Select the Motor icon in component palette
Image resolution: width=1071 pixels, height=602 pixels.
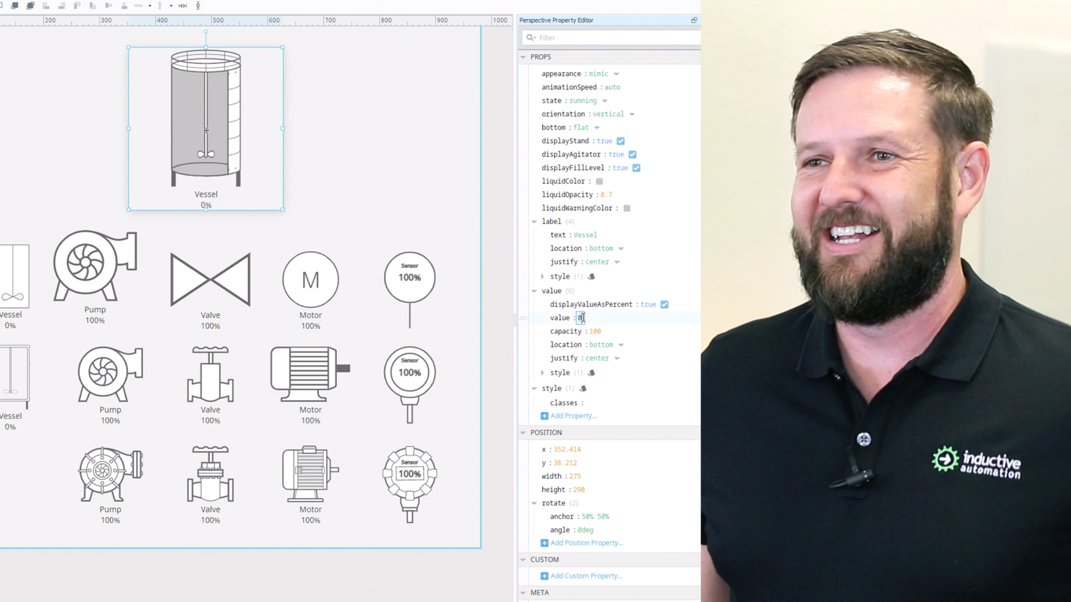pos(310,279)
